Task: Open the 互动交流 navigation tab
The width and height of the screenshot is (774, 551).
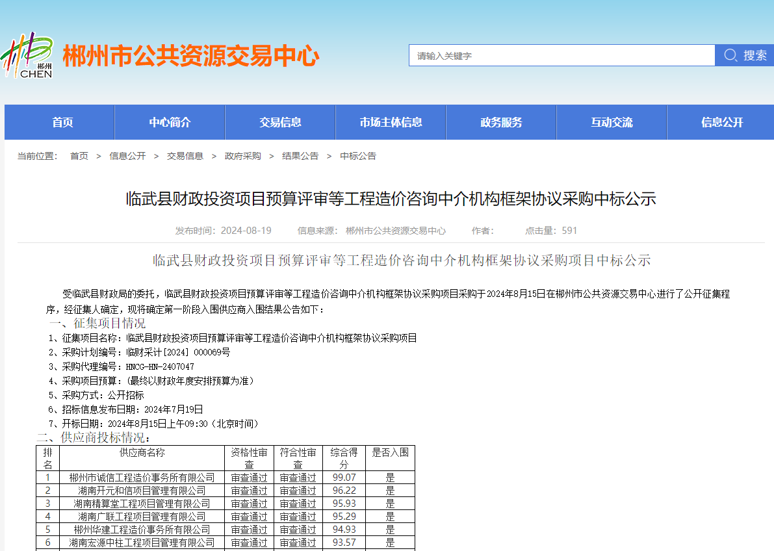Action: click(612, 122)
